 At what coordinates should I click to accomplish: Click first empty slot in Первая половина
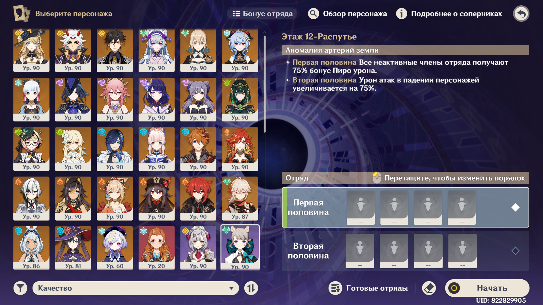[x=361, y=207]
